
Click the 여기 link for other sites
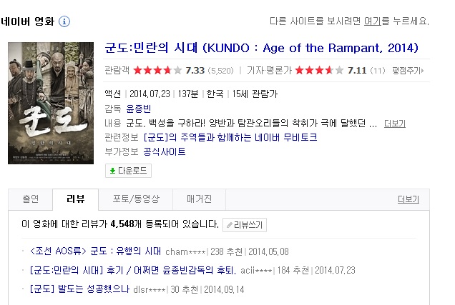[x=372, y=21]
